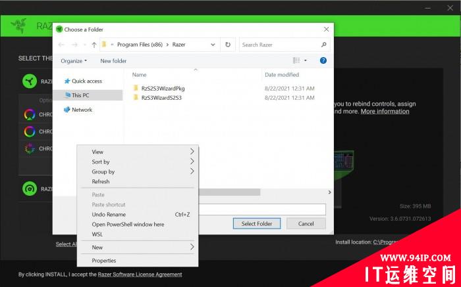Click the Install location path link
This screenshot has height=287, width=461.
tap(387, 242)
